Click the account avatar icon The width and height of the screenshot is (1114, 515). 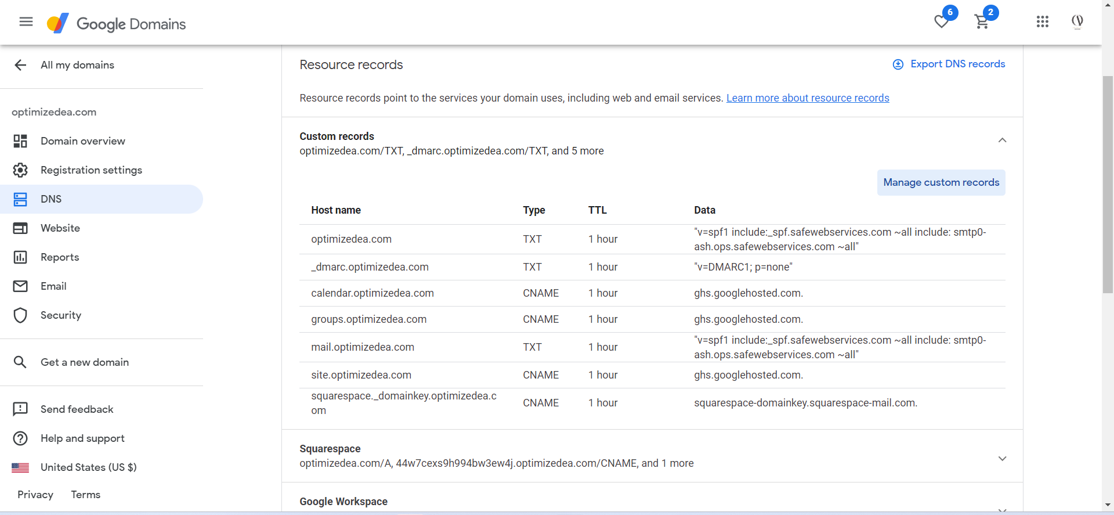1077,22
